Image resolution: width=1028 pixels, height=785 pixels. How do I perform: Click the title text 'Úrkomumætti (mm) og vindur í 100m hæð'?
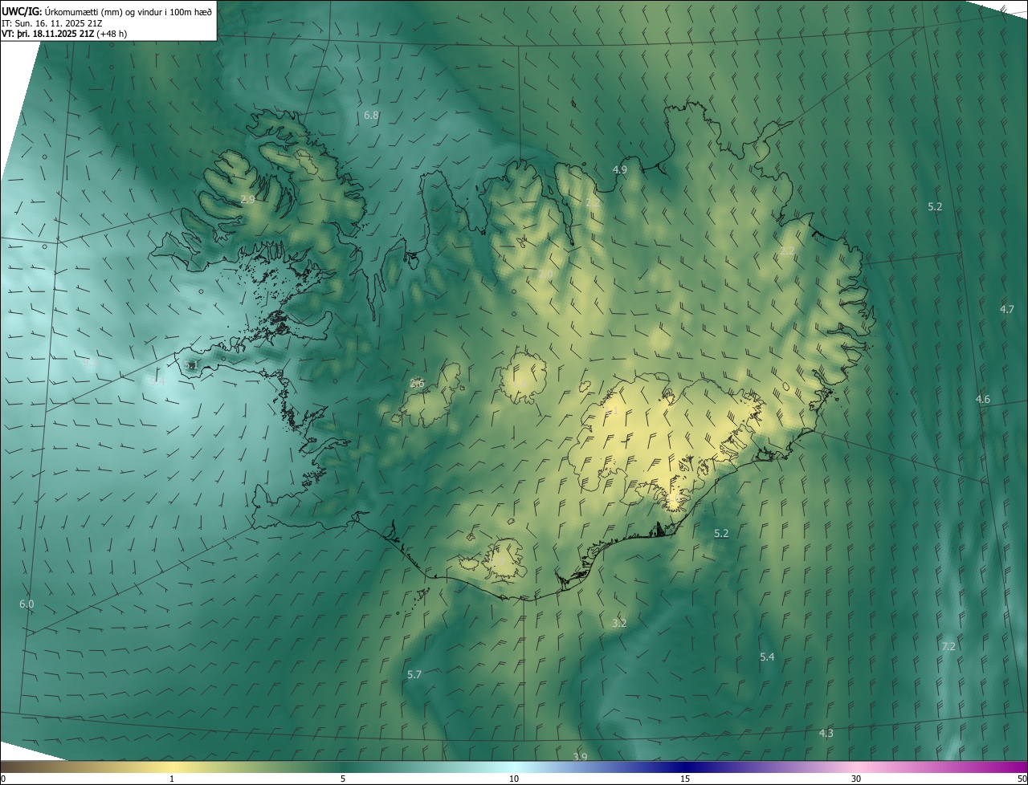[x=127, y=11]
